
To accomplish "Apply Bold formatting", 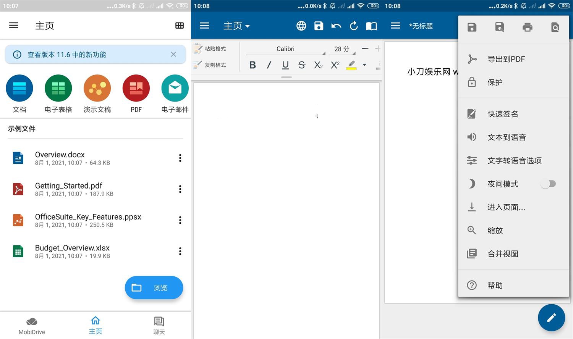I will tap(253, 65).
